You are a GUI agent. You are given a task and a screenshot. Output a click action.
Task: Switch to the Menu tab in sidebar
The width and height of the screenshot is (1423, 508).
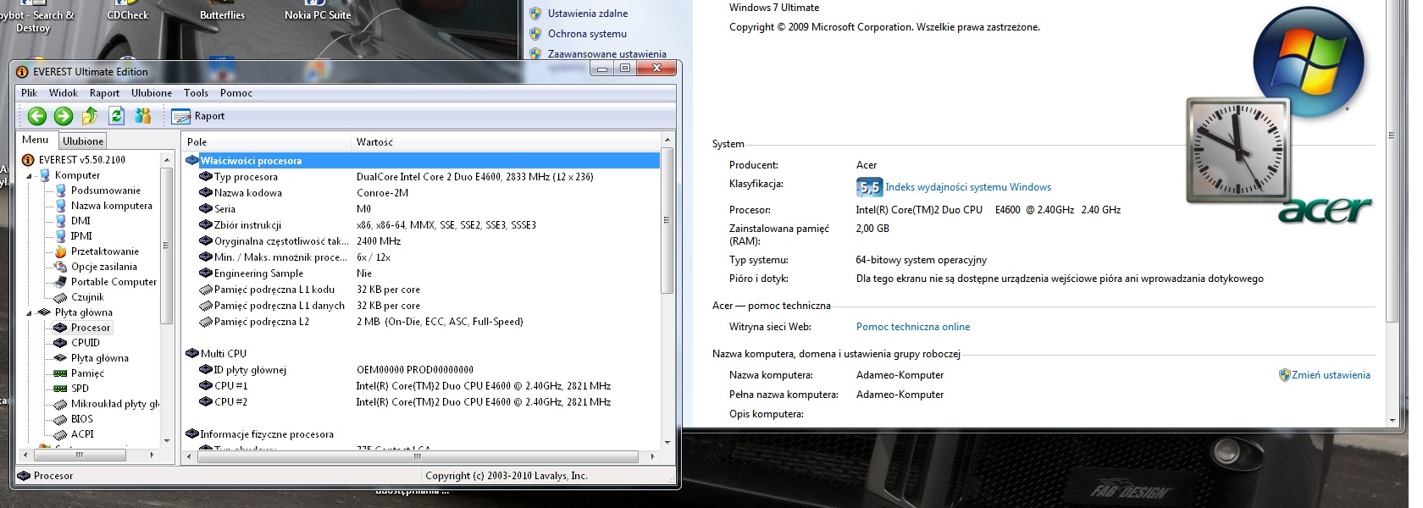pyautogui.click(x=36, y=140)
